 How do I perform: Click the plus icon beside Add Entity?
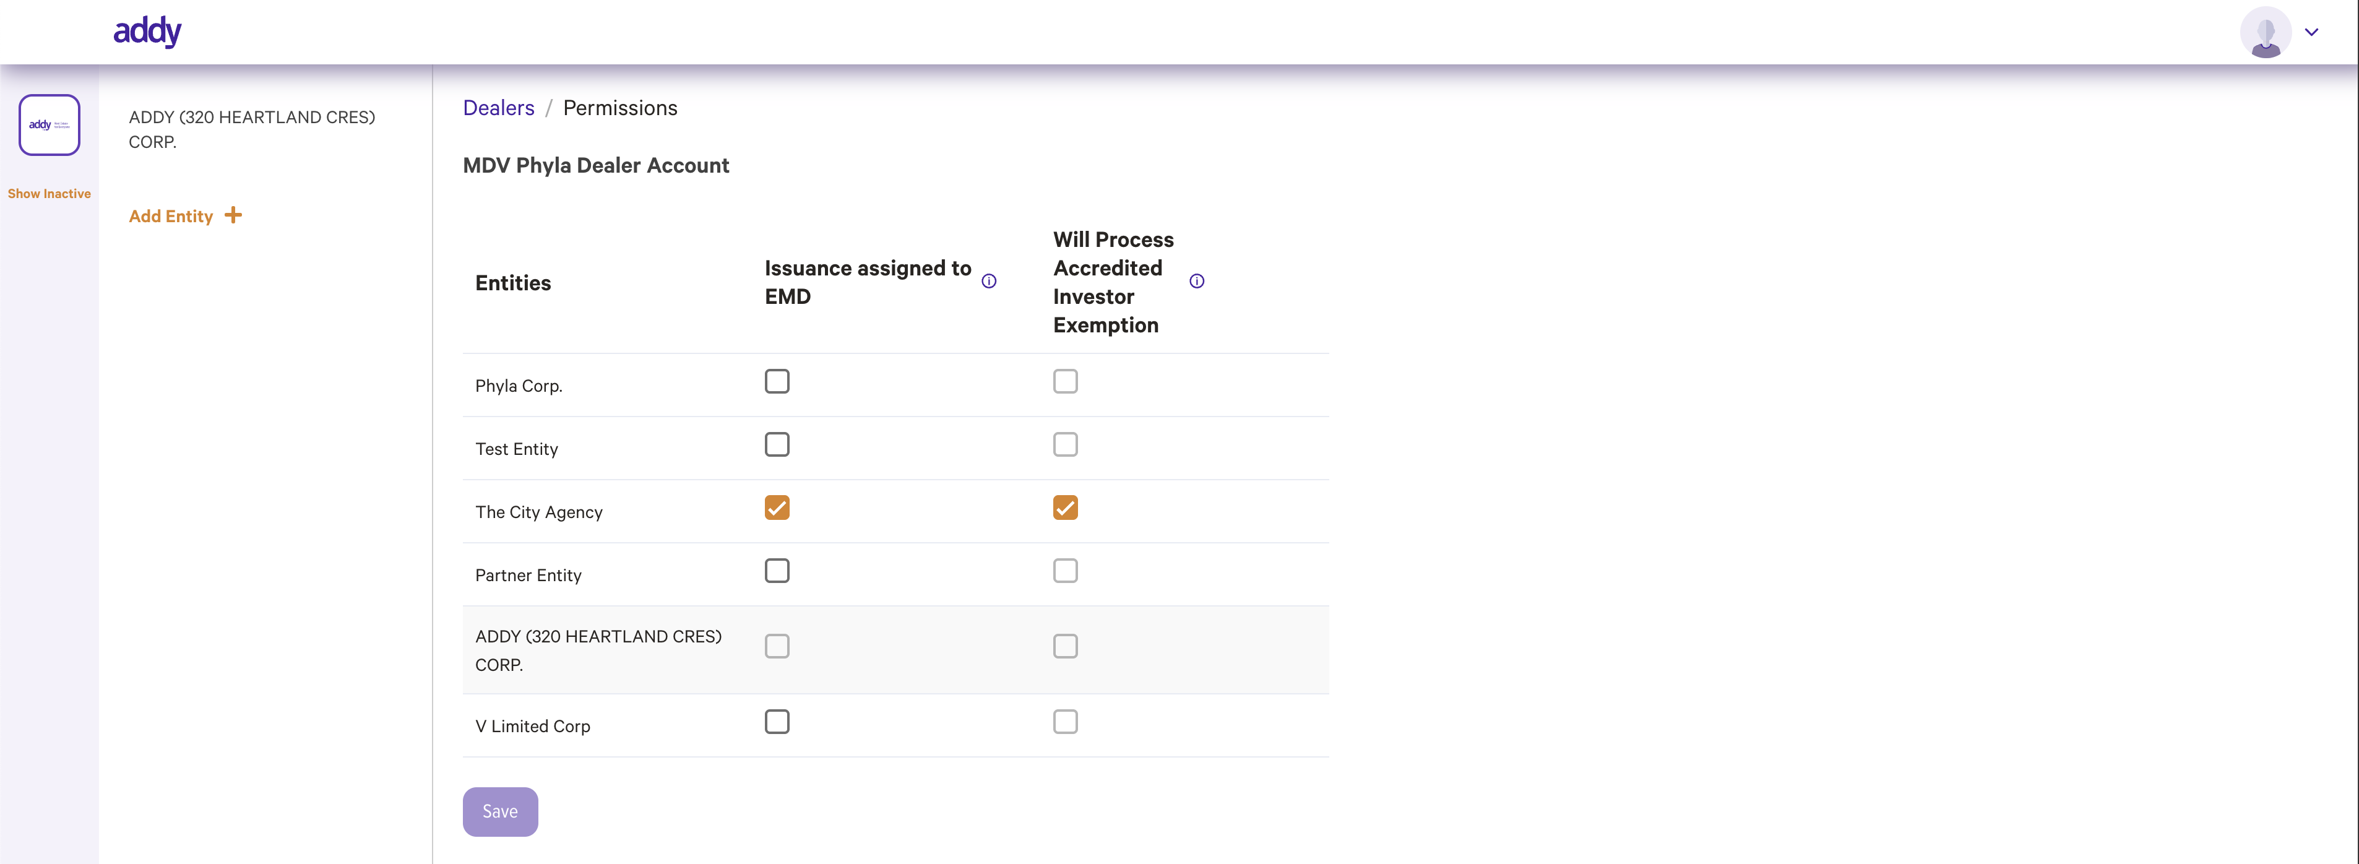pos(233,215)
